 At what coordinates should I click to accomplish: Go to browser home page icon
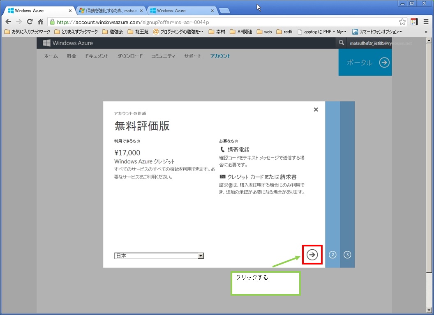(x=40, y=22)
